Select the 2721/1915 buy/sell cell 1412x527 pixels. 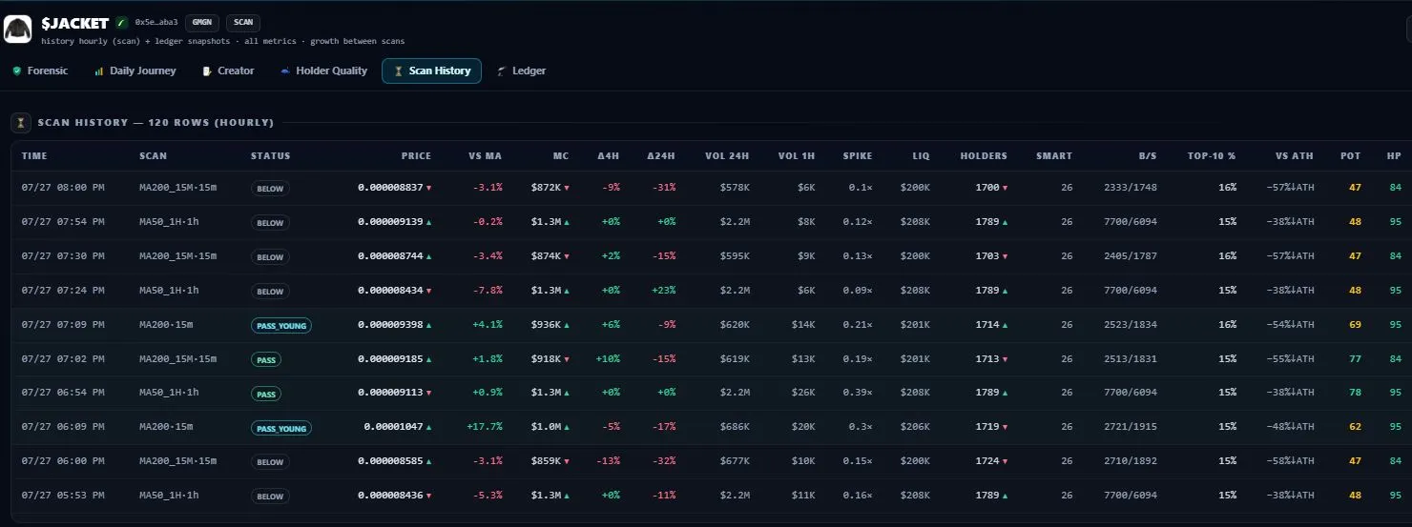(x=1131, y=427)
